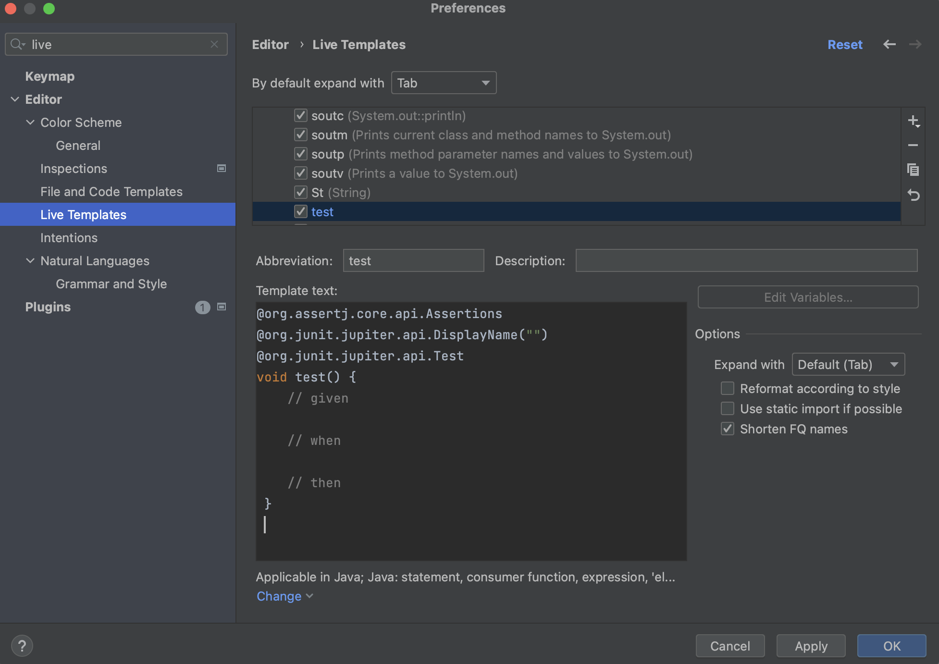The image size is (939, 664).
Task: Open the Expand with Default (Tab) dropdown
Action: pyautogui.click(x=848, y=364)
